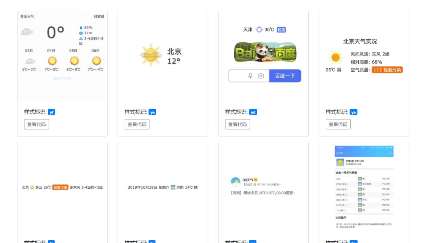The height and width of the screenshot is (243, 427).
Task: Click the cloud icon next to 0° temperature
Action: [27, 32]
